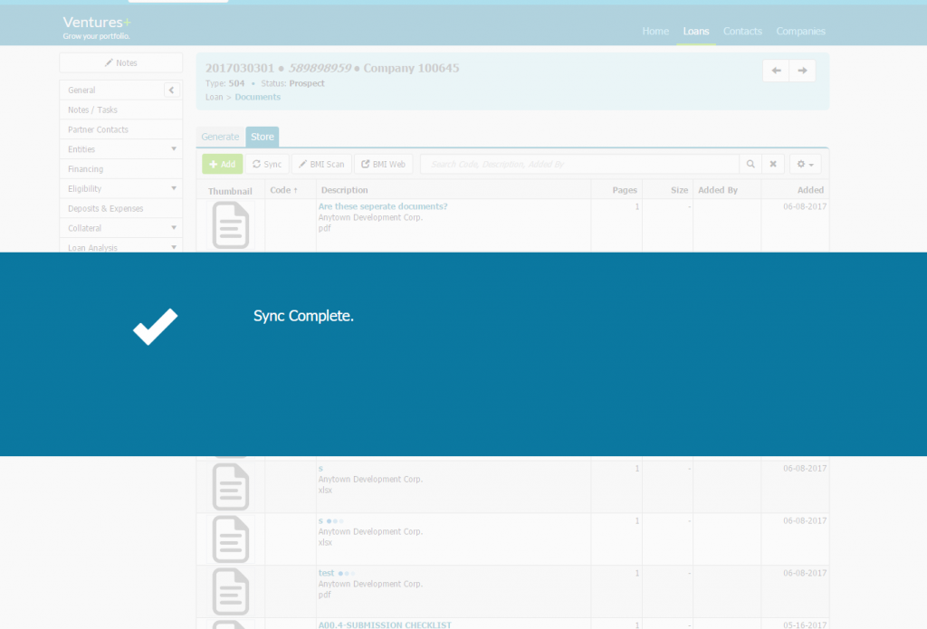Viewport: 927px width, 629px height.
Task: Expand the Entities sidebar dropdown arrow
Action: tap(174, 149)
